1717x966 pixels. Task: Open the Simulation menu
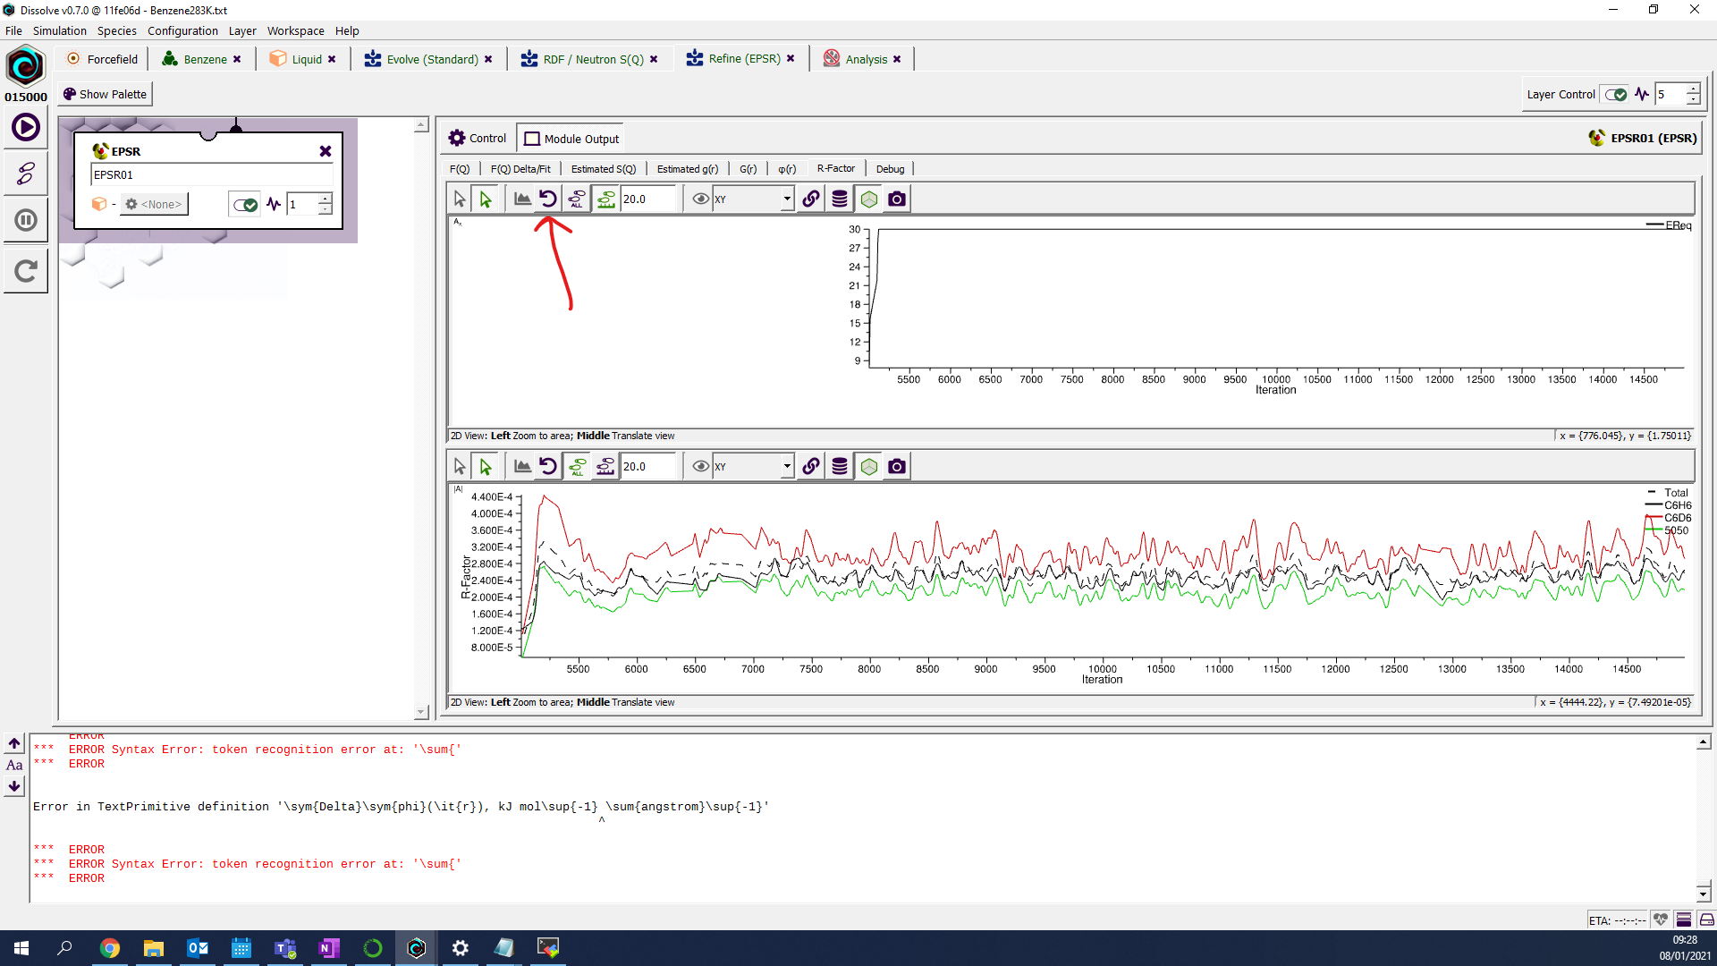click(59, 30)
